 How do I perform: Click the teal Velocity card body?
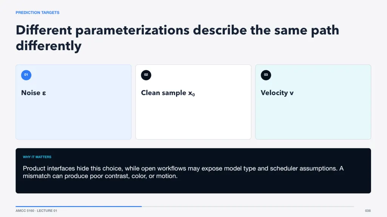(x=313, y=119)
